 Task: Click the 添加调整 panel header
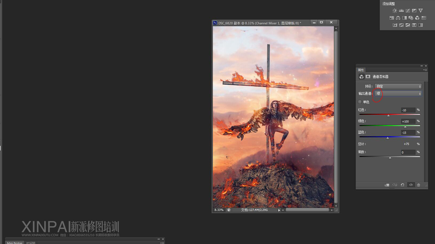pos(388,4)
